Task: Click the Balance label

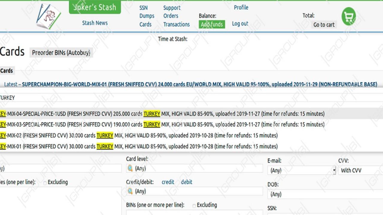Action: click(207, 16)
